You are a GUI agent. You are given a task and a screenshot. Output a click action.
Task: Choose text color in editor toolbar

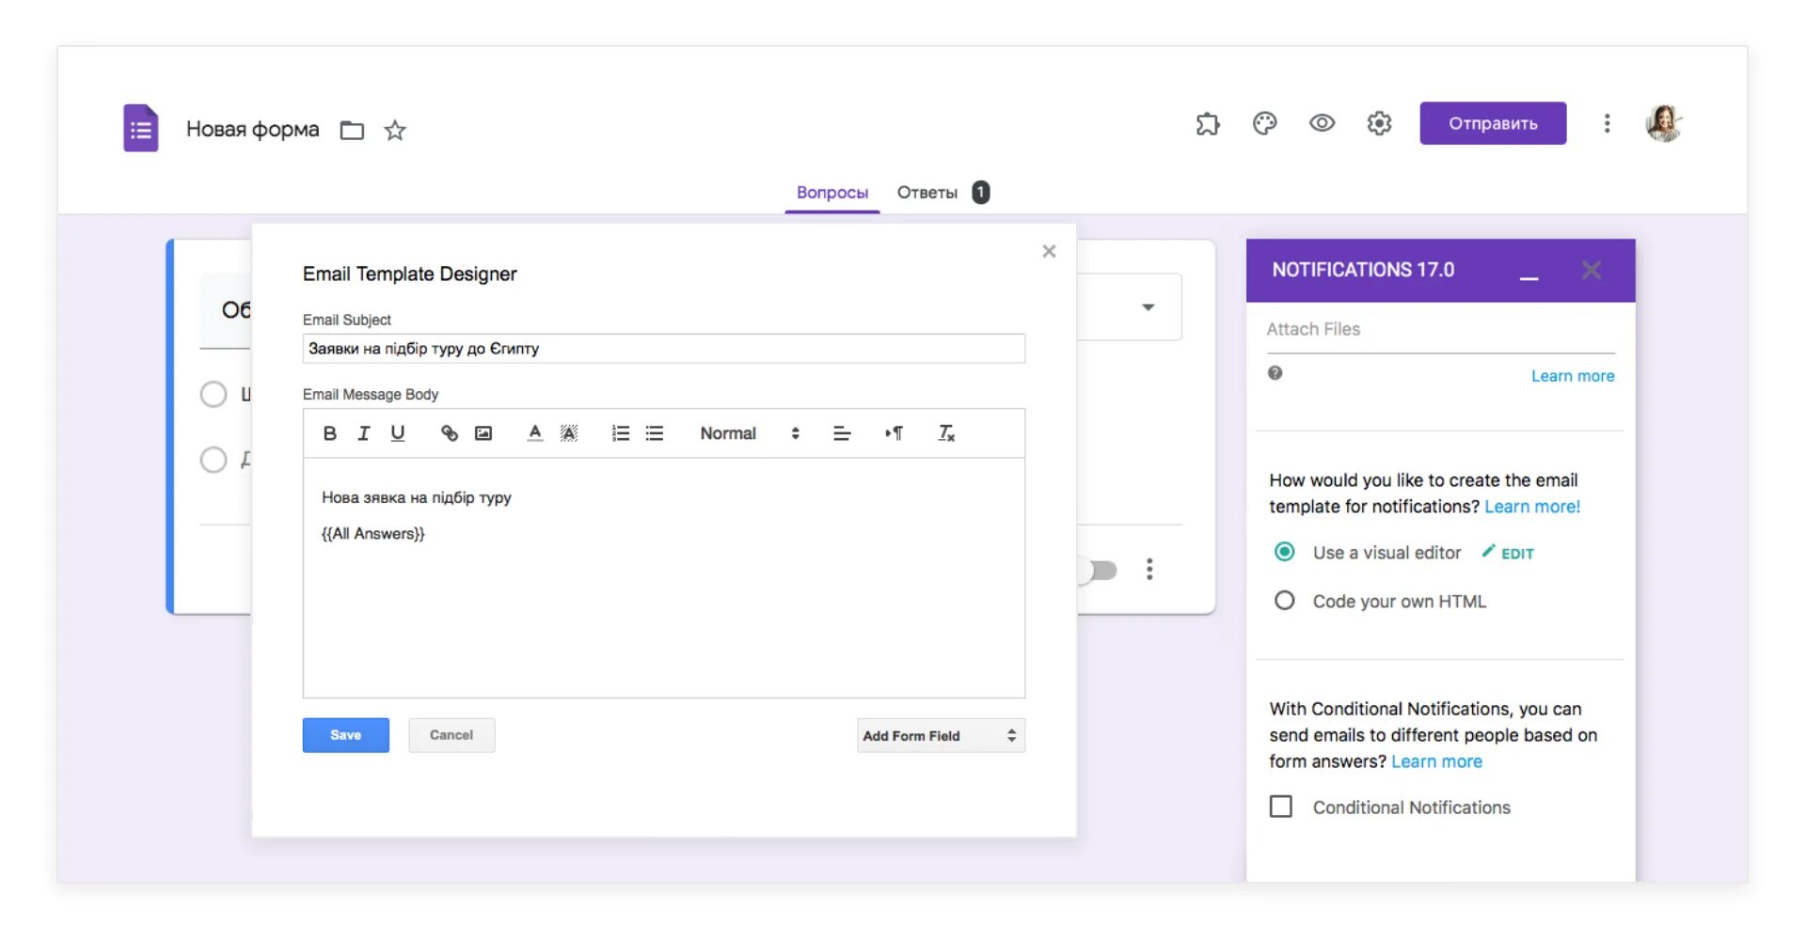pyautogui.click(x=534, y=433)
